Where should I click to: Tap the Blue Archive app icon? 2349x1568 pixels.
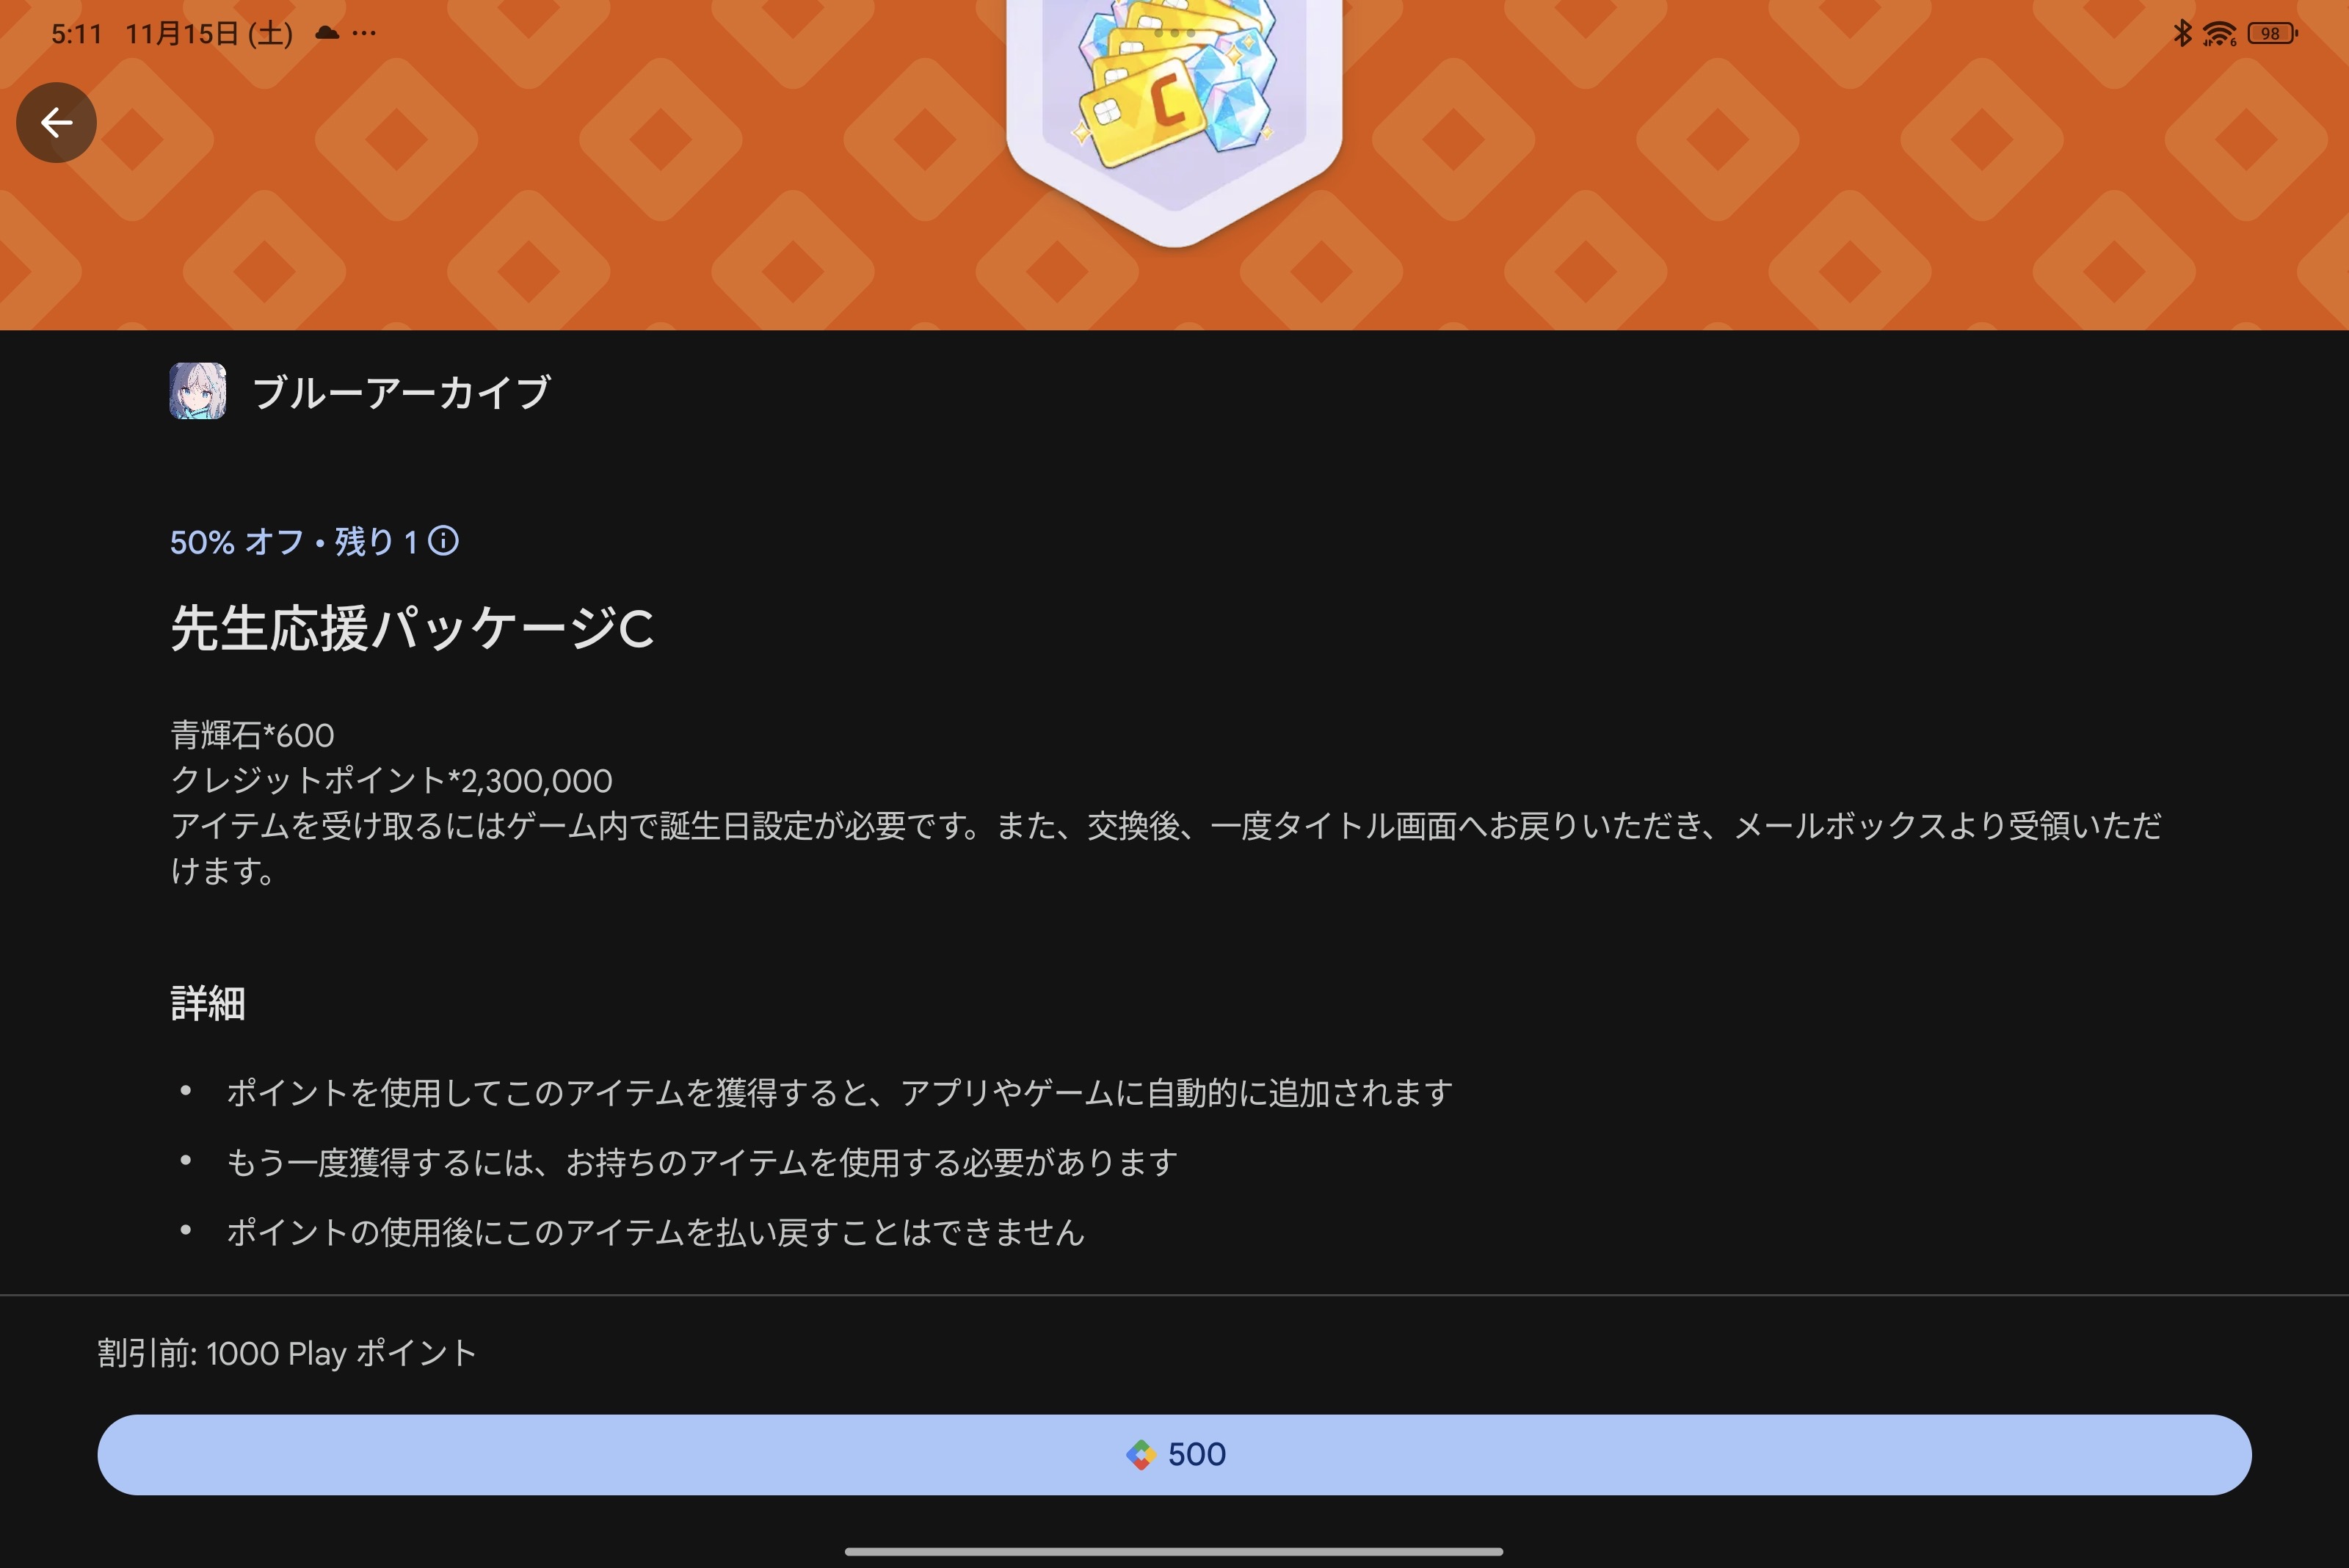click(198, 391)
